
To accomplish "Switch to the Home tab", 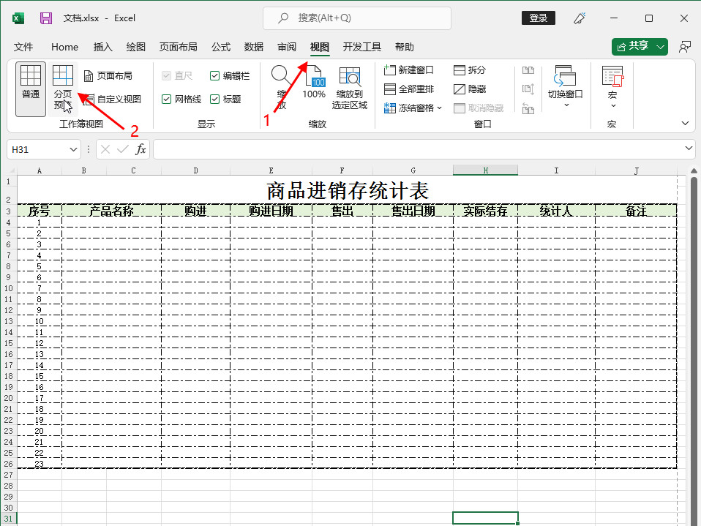I will 64,47.
